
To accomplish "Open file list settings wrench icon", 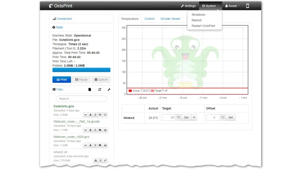I will pyautogui.click(x=109, y=89).
